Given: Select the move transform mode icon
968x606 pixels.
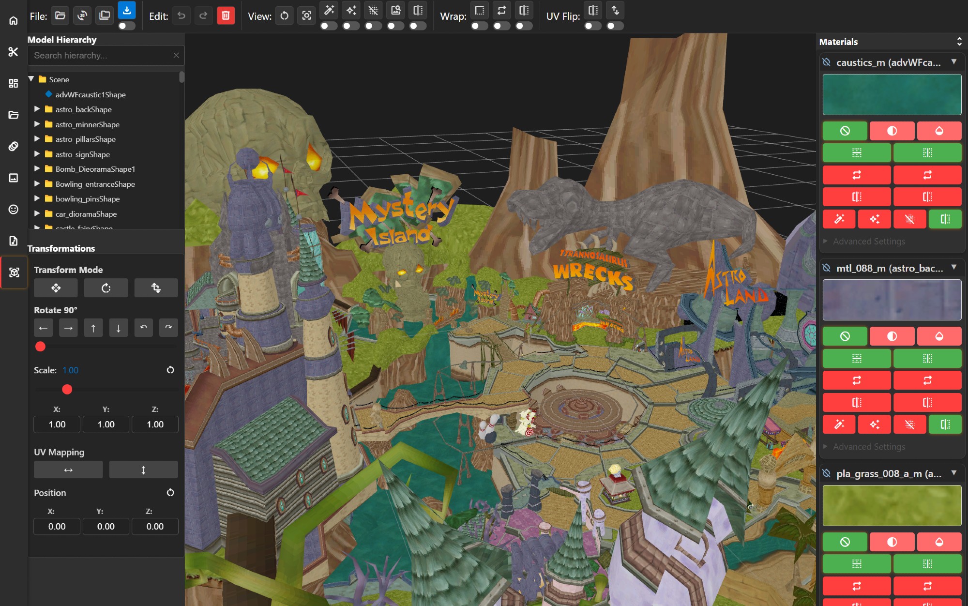Looking at the screenshot, I should click(56, 288).
